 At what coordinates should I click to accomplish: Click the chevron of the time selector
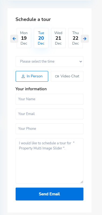(81, 62)
